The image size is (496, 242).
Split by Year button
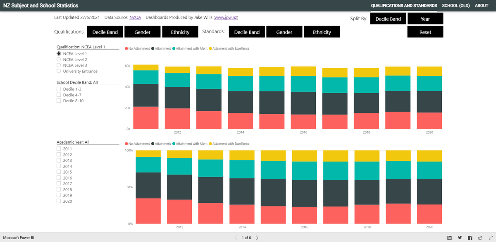point(425,19)
